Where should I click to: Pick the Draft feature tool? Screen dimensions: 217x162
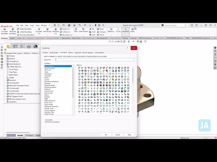92,32
